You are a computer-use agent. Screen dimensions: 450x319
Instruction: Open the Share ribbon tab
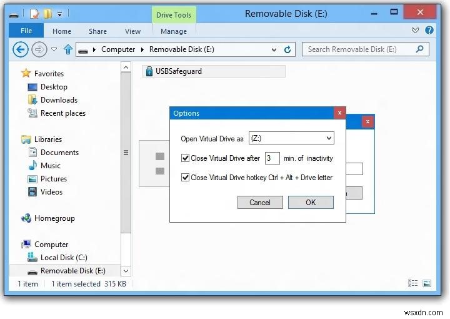97,31
